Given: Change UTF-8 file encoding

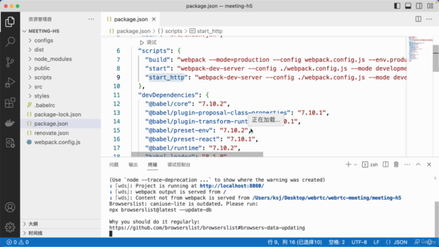Looking at the screenshot, I should click(x=359, y=242).
